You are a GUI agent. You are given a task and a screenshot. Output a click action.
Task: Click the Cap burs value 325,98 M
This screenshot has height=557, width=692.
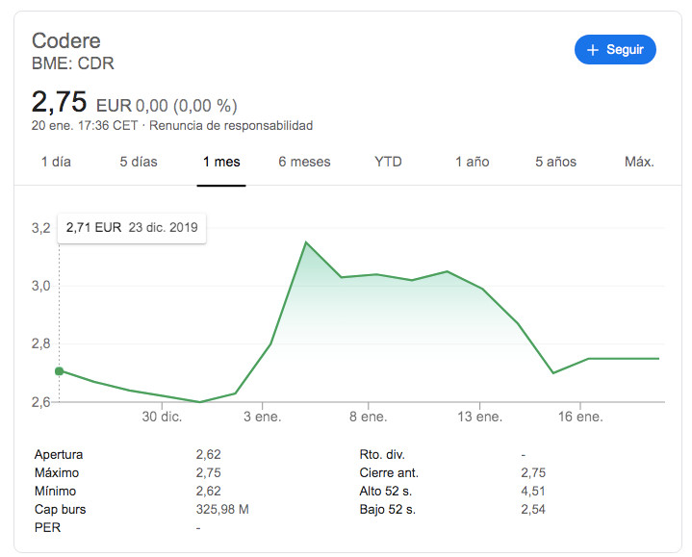[x=222, y=509]
